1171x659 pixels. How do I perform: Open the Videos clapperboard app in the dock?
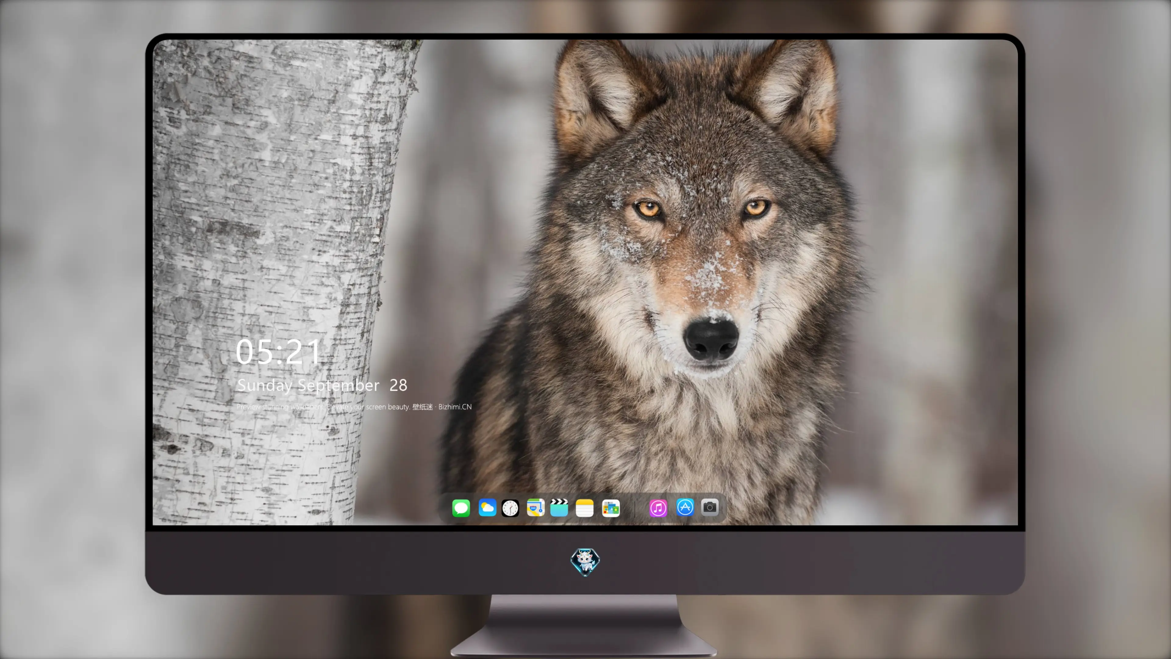559,508
